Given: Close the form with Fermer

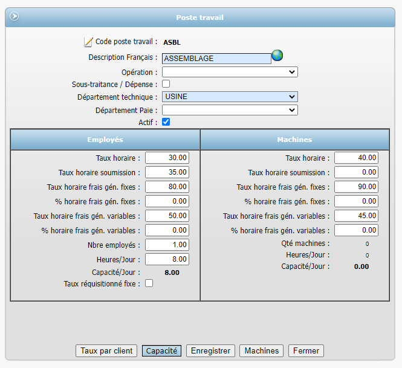Looking at the screenshot, I should [306, 350].
